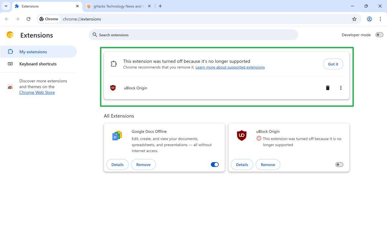Open the Chrome Web Store link
The width and height of the screenshot is (387, 227).
pyautogui.click(x=37, y=92)
